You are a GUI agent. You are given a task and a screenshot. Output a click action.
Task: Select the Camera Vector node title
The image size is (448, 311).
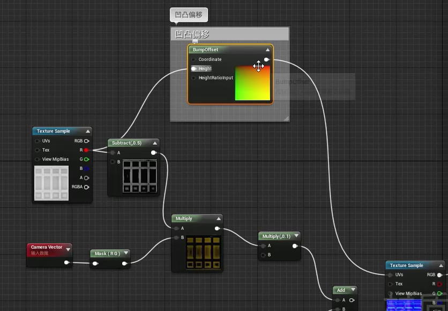click(x=47, y=247)
